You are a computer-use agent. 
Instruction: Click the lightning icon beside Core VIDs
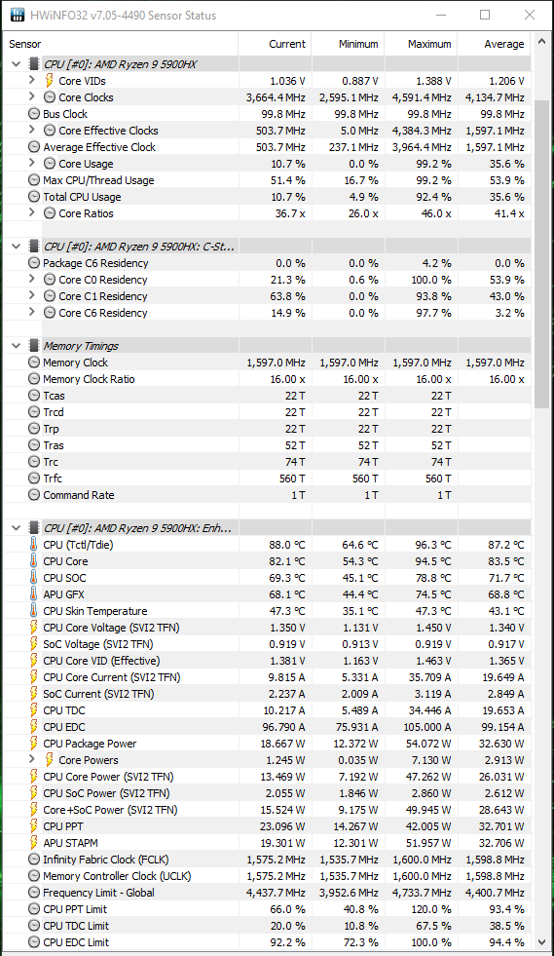coord(50,81)
